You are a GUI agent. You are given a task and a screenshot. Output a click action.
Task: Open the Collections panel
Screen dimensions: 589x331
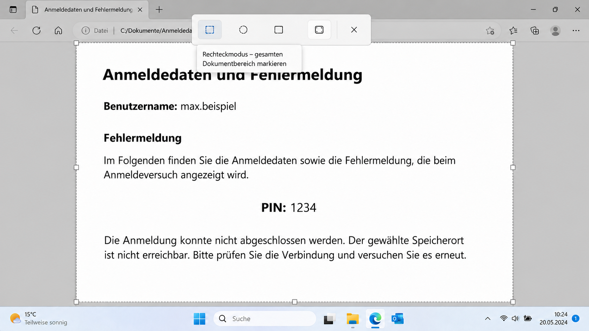tap(535, 31)
